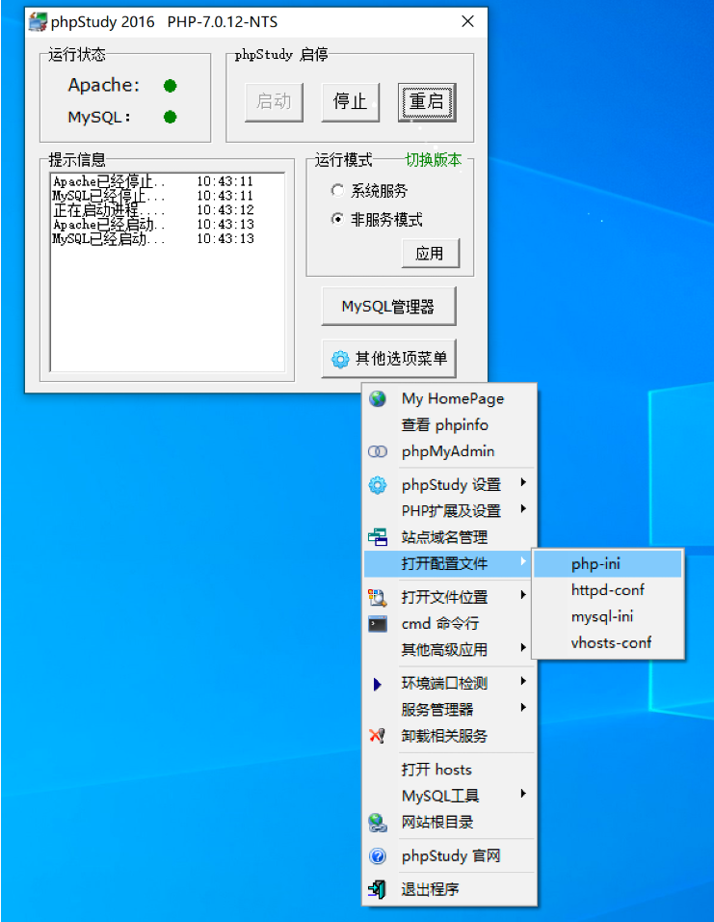Screen dimensions: 714x922
Task: Click the globe icon beside My HomePage
Action: 378,398
